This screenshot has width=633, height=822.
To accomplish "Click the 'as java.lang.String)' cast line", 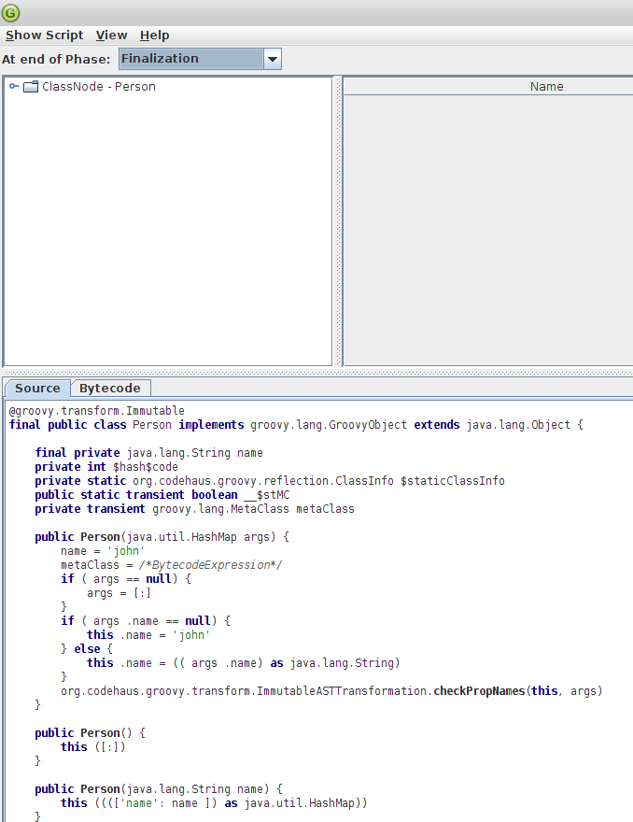I will 243,663.
